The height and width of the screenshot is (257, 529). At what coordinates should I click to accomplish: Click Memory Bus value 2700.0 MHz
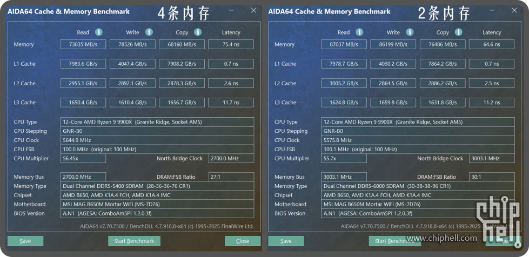[x=83, y=177]
